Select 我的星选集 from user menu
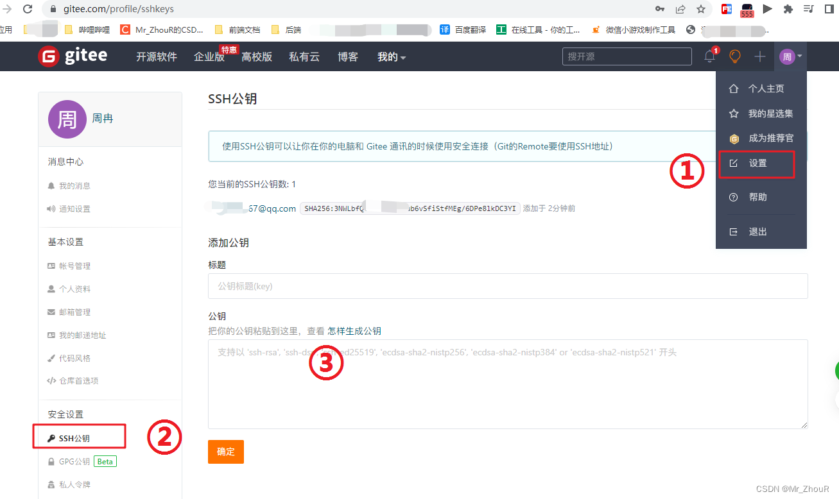The width and height of the screenshot is (839, 499). (x=761, y=114)
